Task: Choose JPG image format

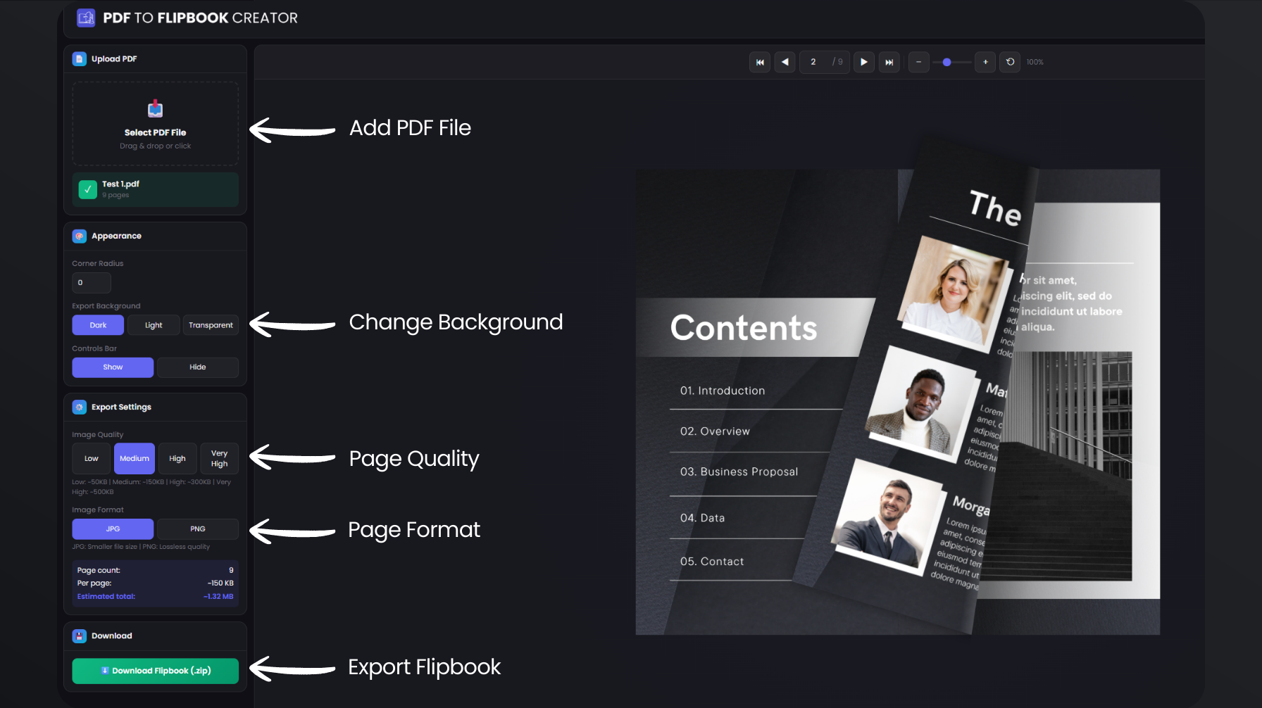Action: (113, 529)
